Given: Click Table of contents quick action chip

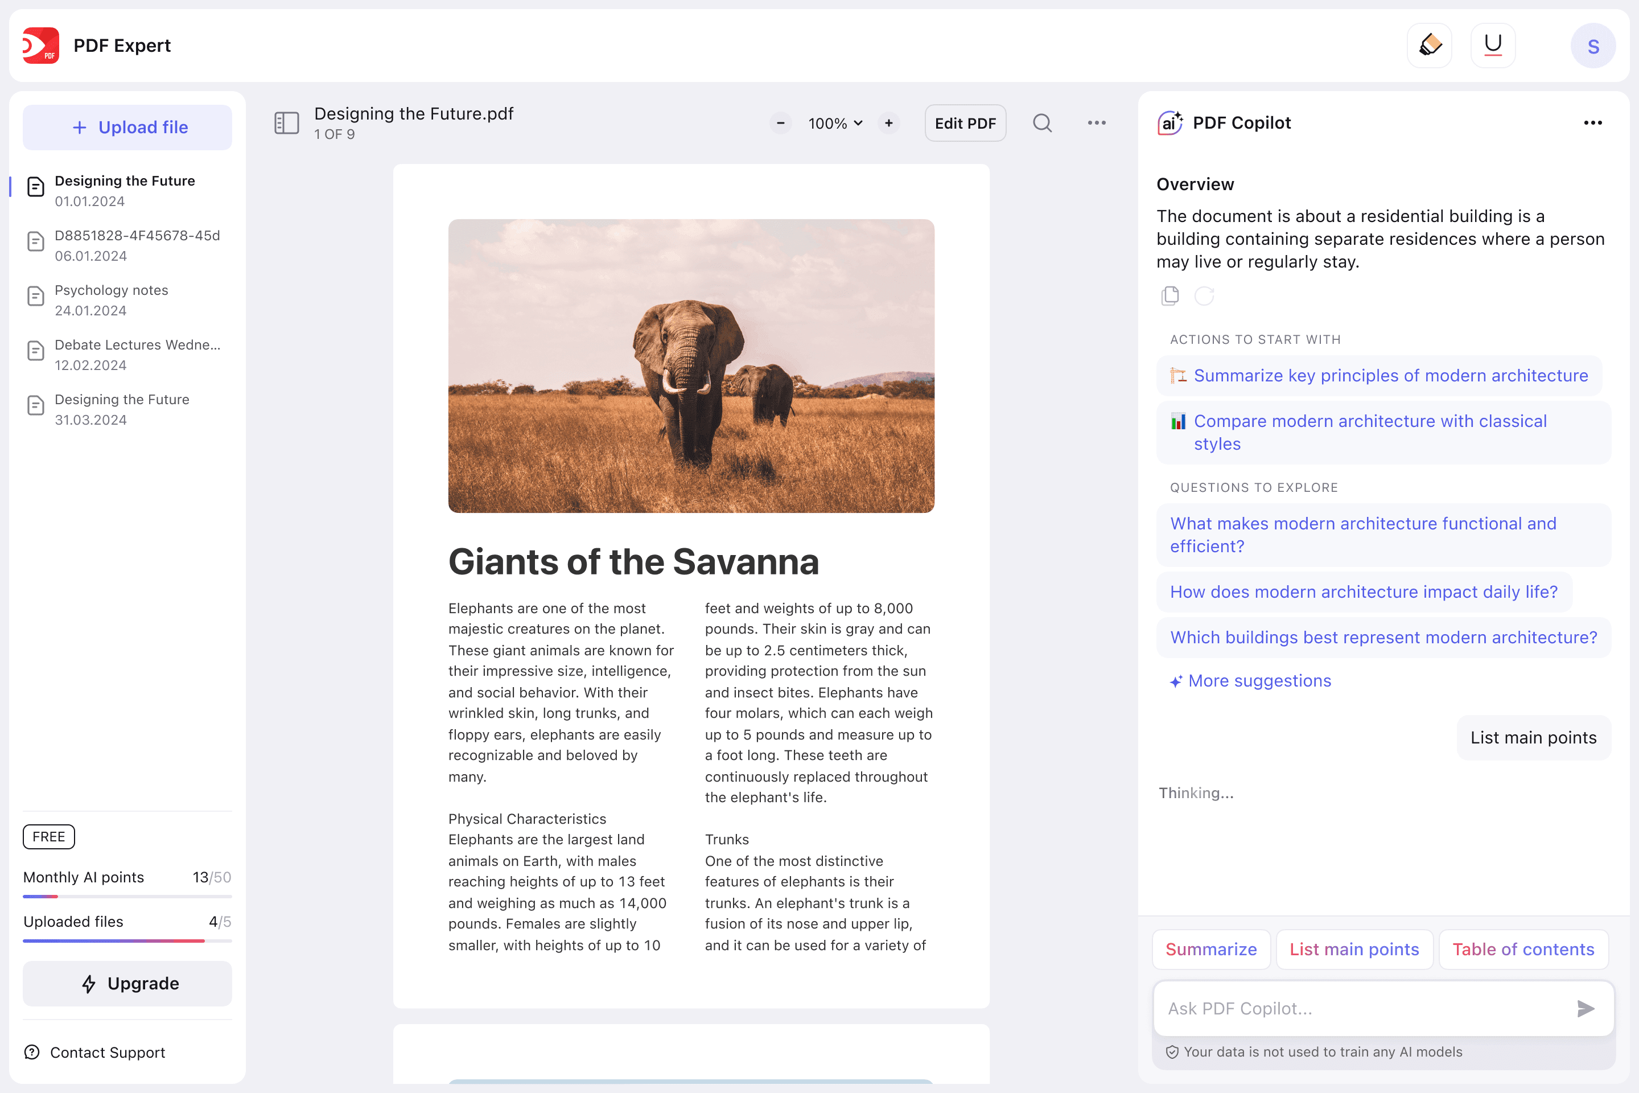Looking at the screenshot, I should 1523,950.
